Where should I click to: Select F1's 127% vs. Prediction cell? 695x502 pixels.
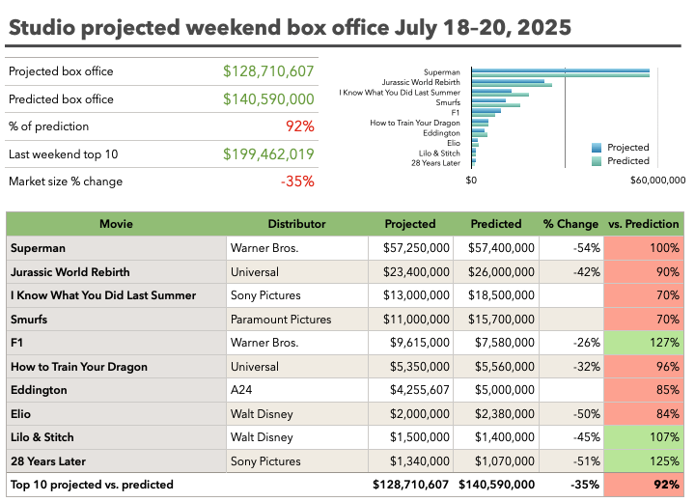pyautogui.click(x=644, y=343)
